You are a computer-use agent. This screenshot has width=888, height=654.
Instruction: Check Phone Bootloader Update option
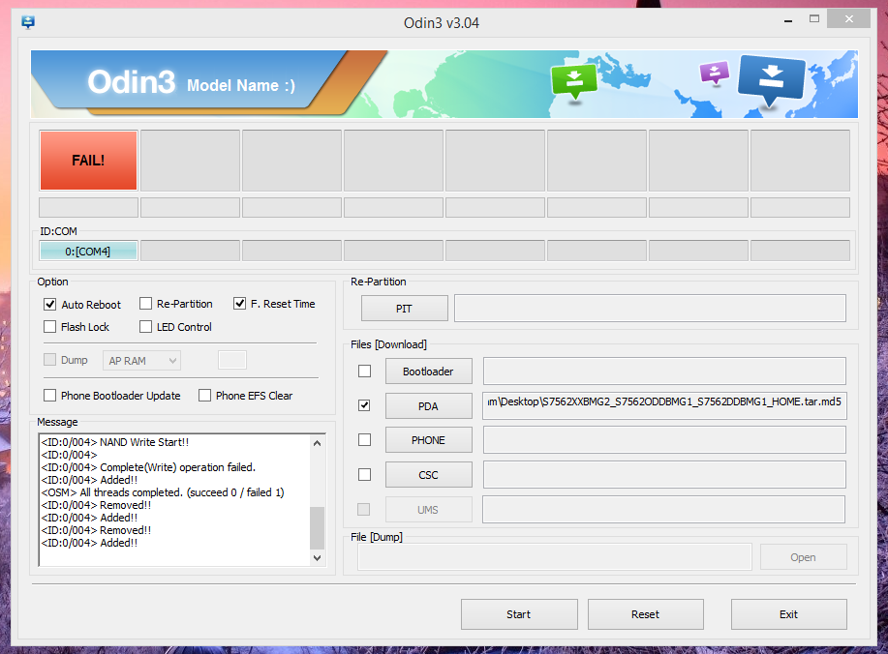tap(49, 396)
